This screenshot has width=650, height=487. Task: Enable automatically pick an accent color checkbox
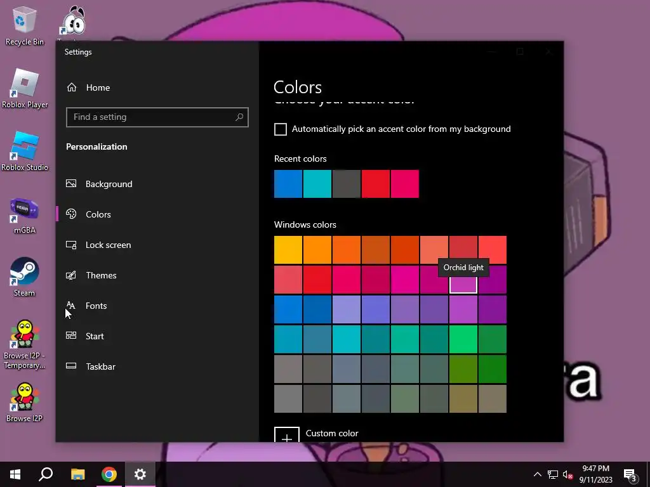(281, 129)
